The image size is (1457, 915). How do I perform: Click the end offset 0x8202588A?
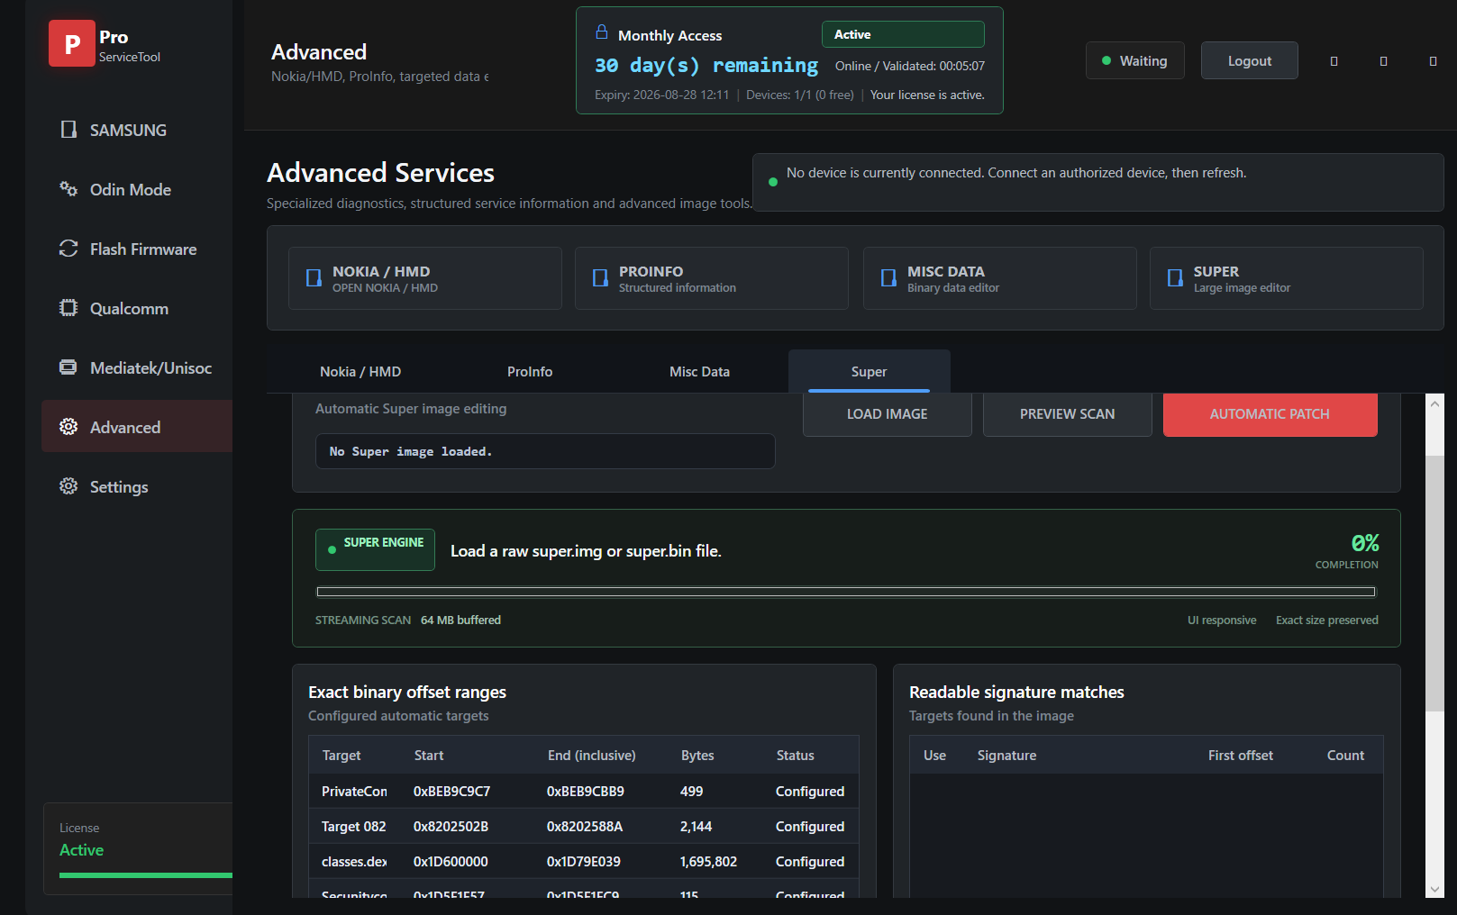tap(585, 827)
